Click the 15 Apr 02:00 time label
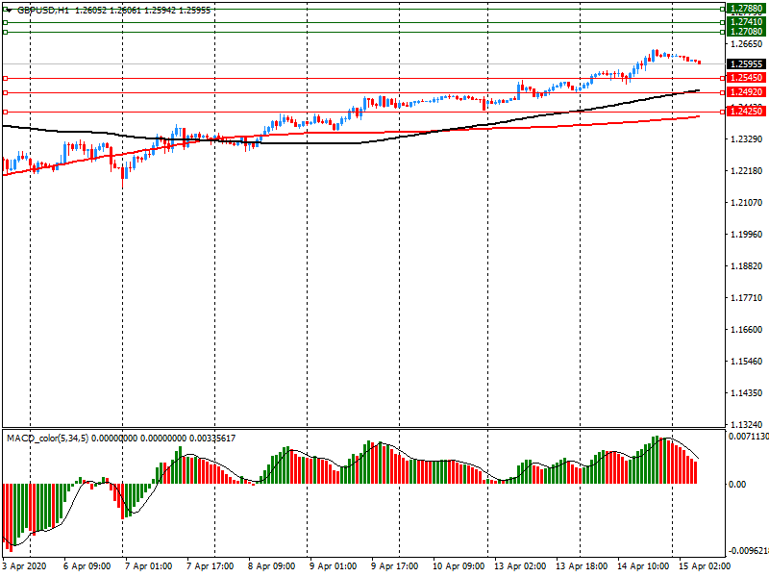Viewport: 769px width, 577px height. (705, 566)
